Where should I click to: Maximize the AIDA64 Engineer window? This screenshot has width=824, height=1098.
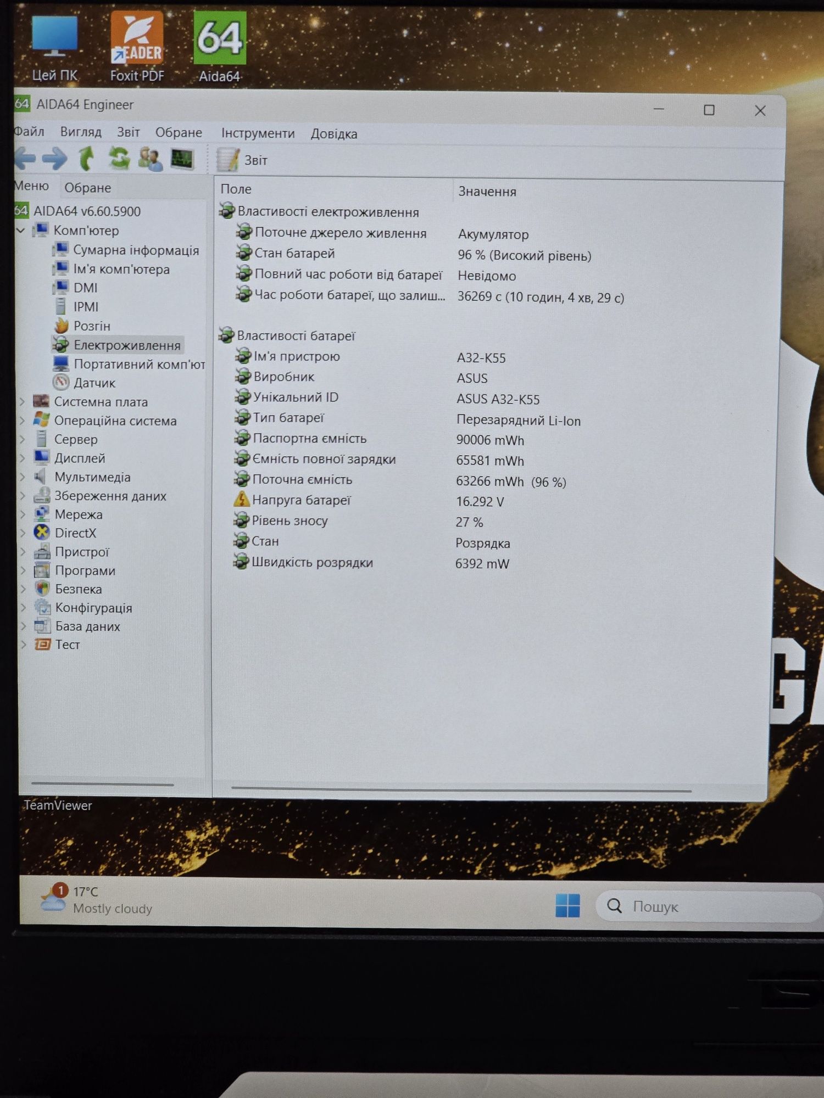pos(709,110)
